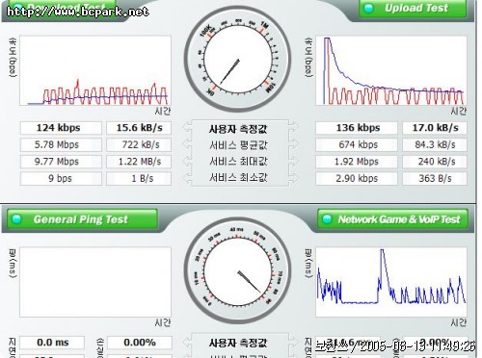Screen dimensions: 482x358
Task: Select the 674 kbps upload average
Action: coord(357,144)
